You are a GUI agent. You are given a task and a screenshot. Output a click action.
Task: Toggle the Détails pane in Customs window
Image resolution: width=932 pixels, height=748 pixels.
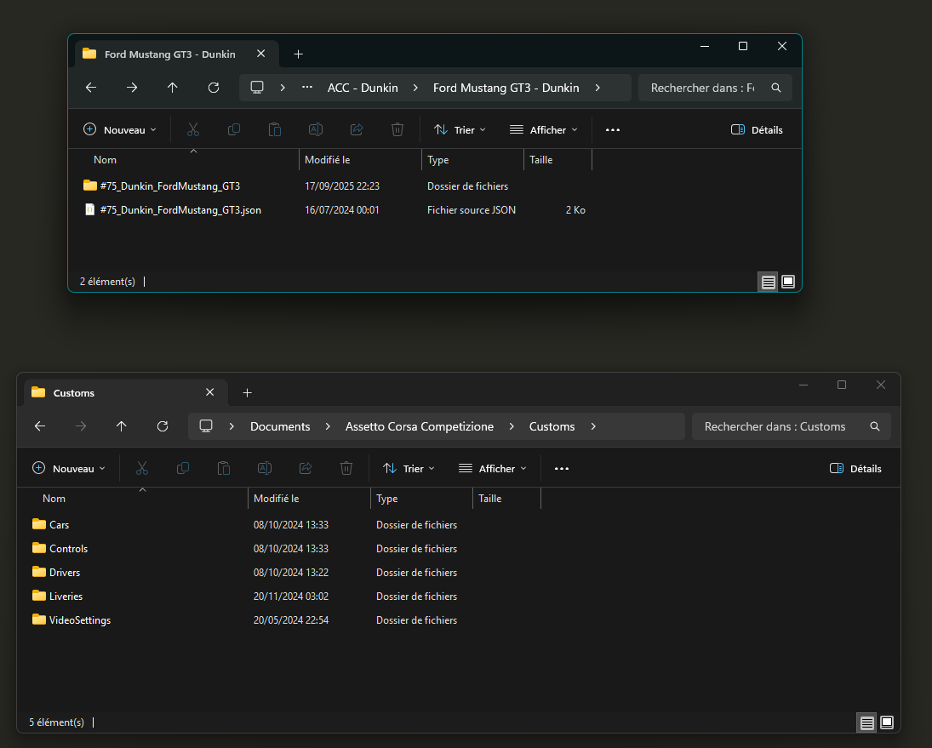855,468
